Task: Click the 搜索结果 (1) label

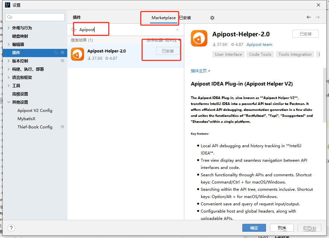Action: 82,40
